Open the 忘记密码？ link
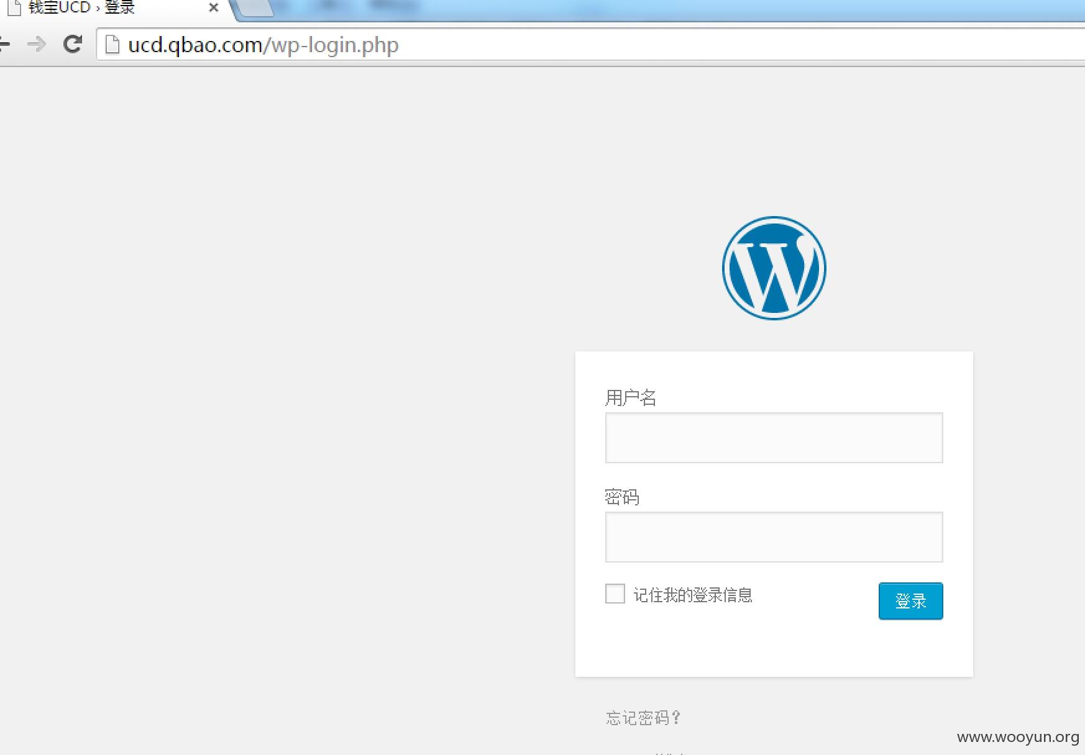1085x755 pixels. pyautogui.click(x=644, y=718)
